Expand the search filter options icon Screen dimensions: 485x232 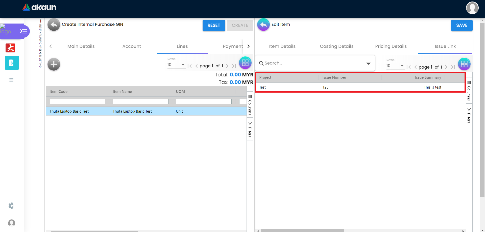[368, 63]
